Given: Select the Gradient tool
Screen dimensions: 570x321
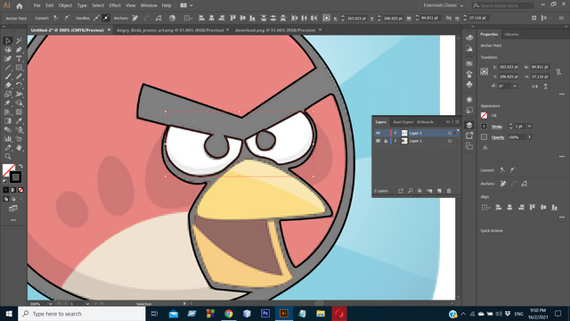Looking at the screenshot, I should click(x=8, y=121).
